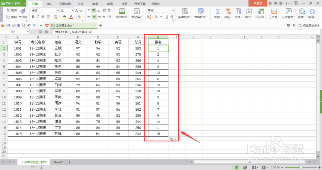Screen dimensions: 322x170
Task: Open a new document tab with plus button
Action: point(100,26)
